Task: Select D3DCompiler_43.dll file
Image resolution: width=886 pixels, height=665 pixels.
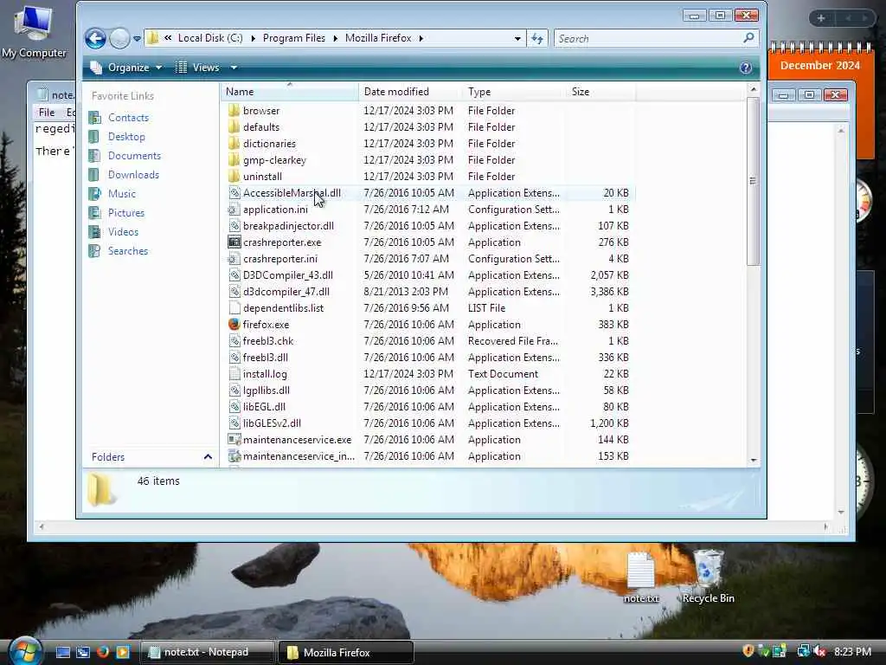Action: (x=287, y=274)
